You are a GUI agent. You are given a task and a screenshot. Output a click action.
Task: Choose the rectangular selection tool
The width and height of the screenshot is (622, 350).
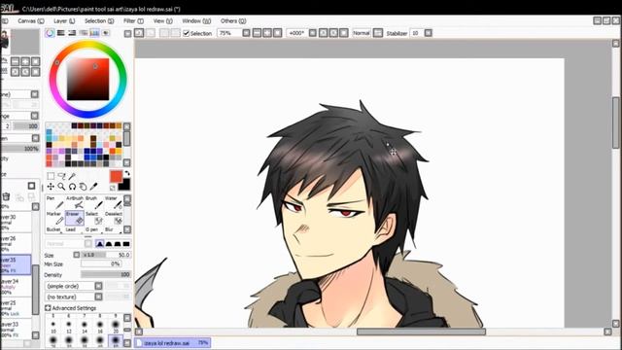pos(51,176)
